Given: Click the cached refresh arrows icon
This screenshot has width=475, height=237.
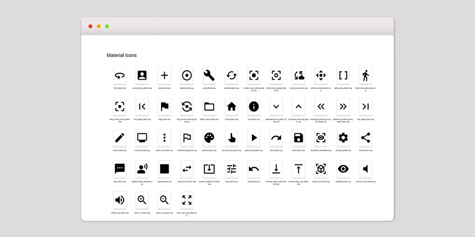Looking at the screenshot, I should 231,75.
